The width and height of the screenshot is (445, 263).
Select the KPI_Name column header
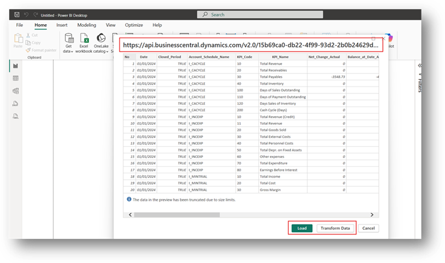[x=281, y=56]
